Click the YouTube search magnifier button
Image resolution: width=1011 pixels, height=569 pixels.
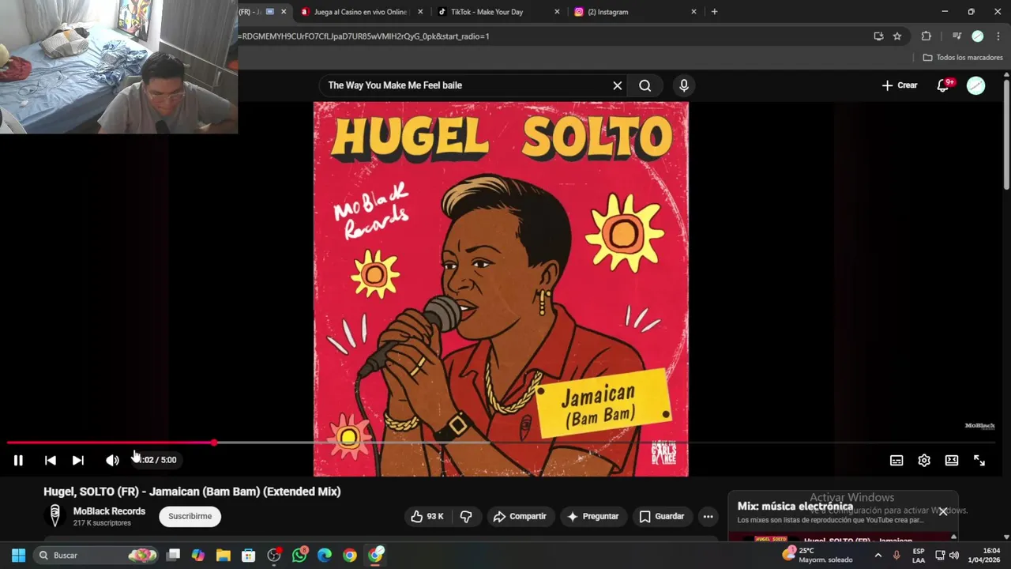point(645,85)
